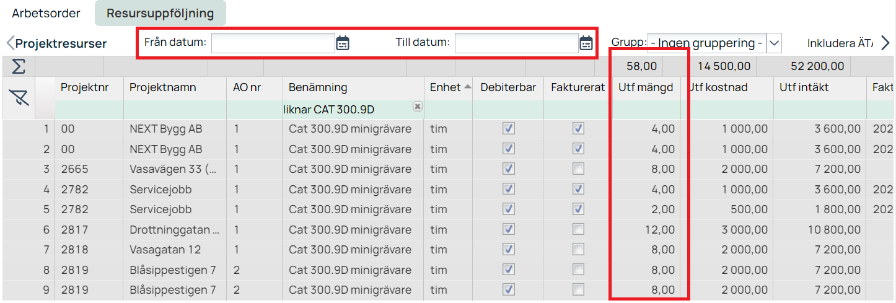
Task: Select 'Servicejobb' in row 5
Action: [x=160, y=209]
